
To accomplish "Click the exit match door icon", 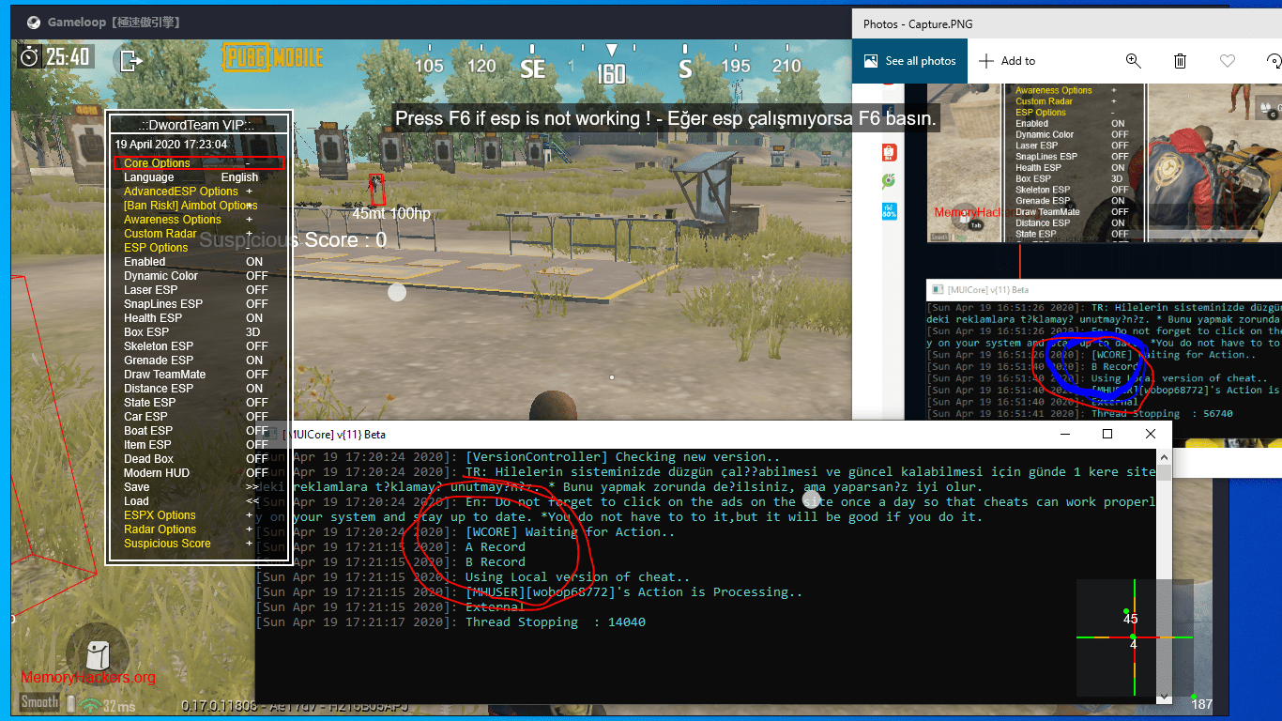I will [x=130, y=60].
